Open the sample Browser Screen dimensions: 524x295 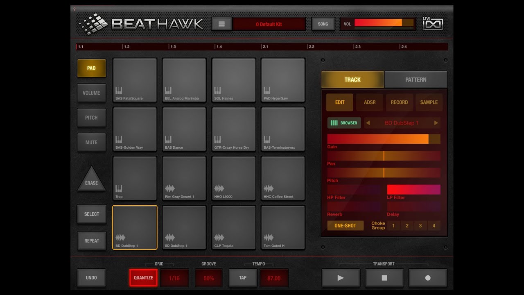coord(344,123)
